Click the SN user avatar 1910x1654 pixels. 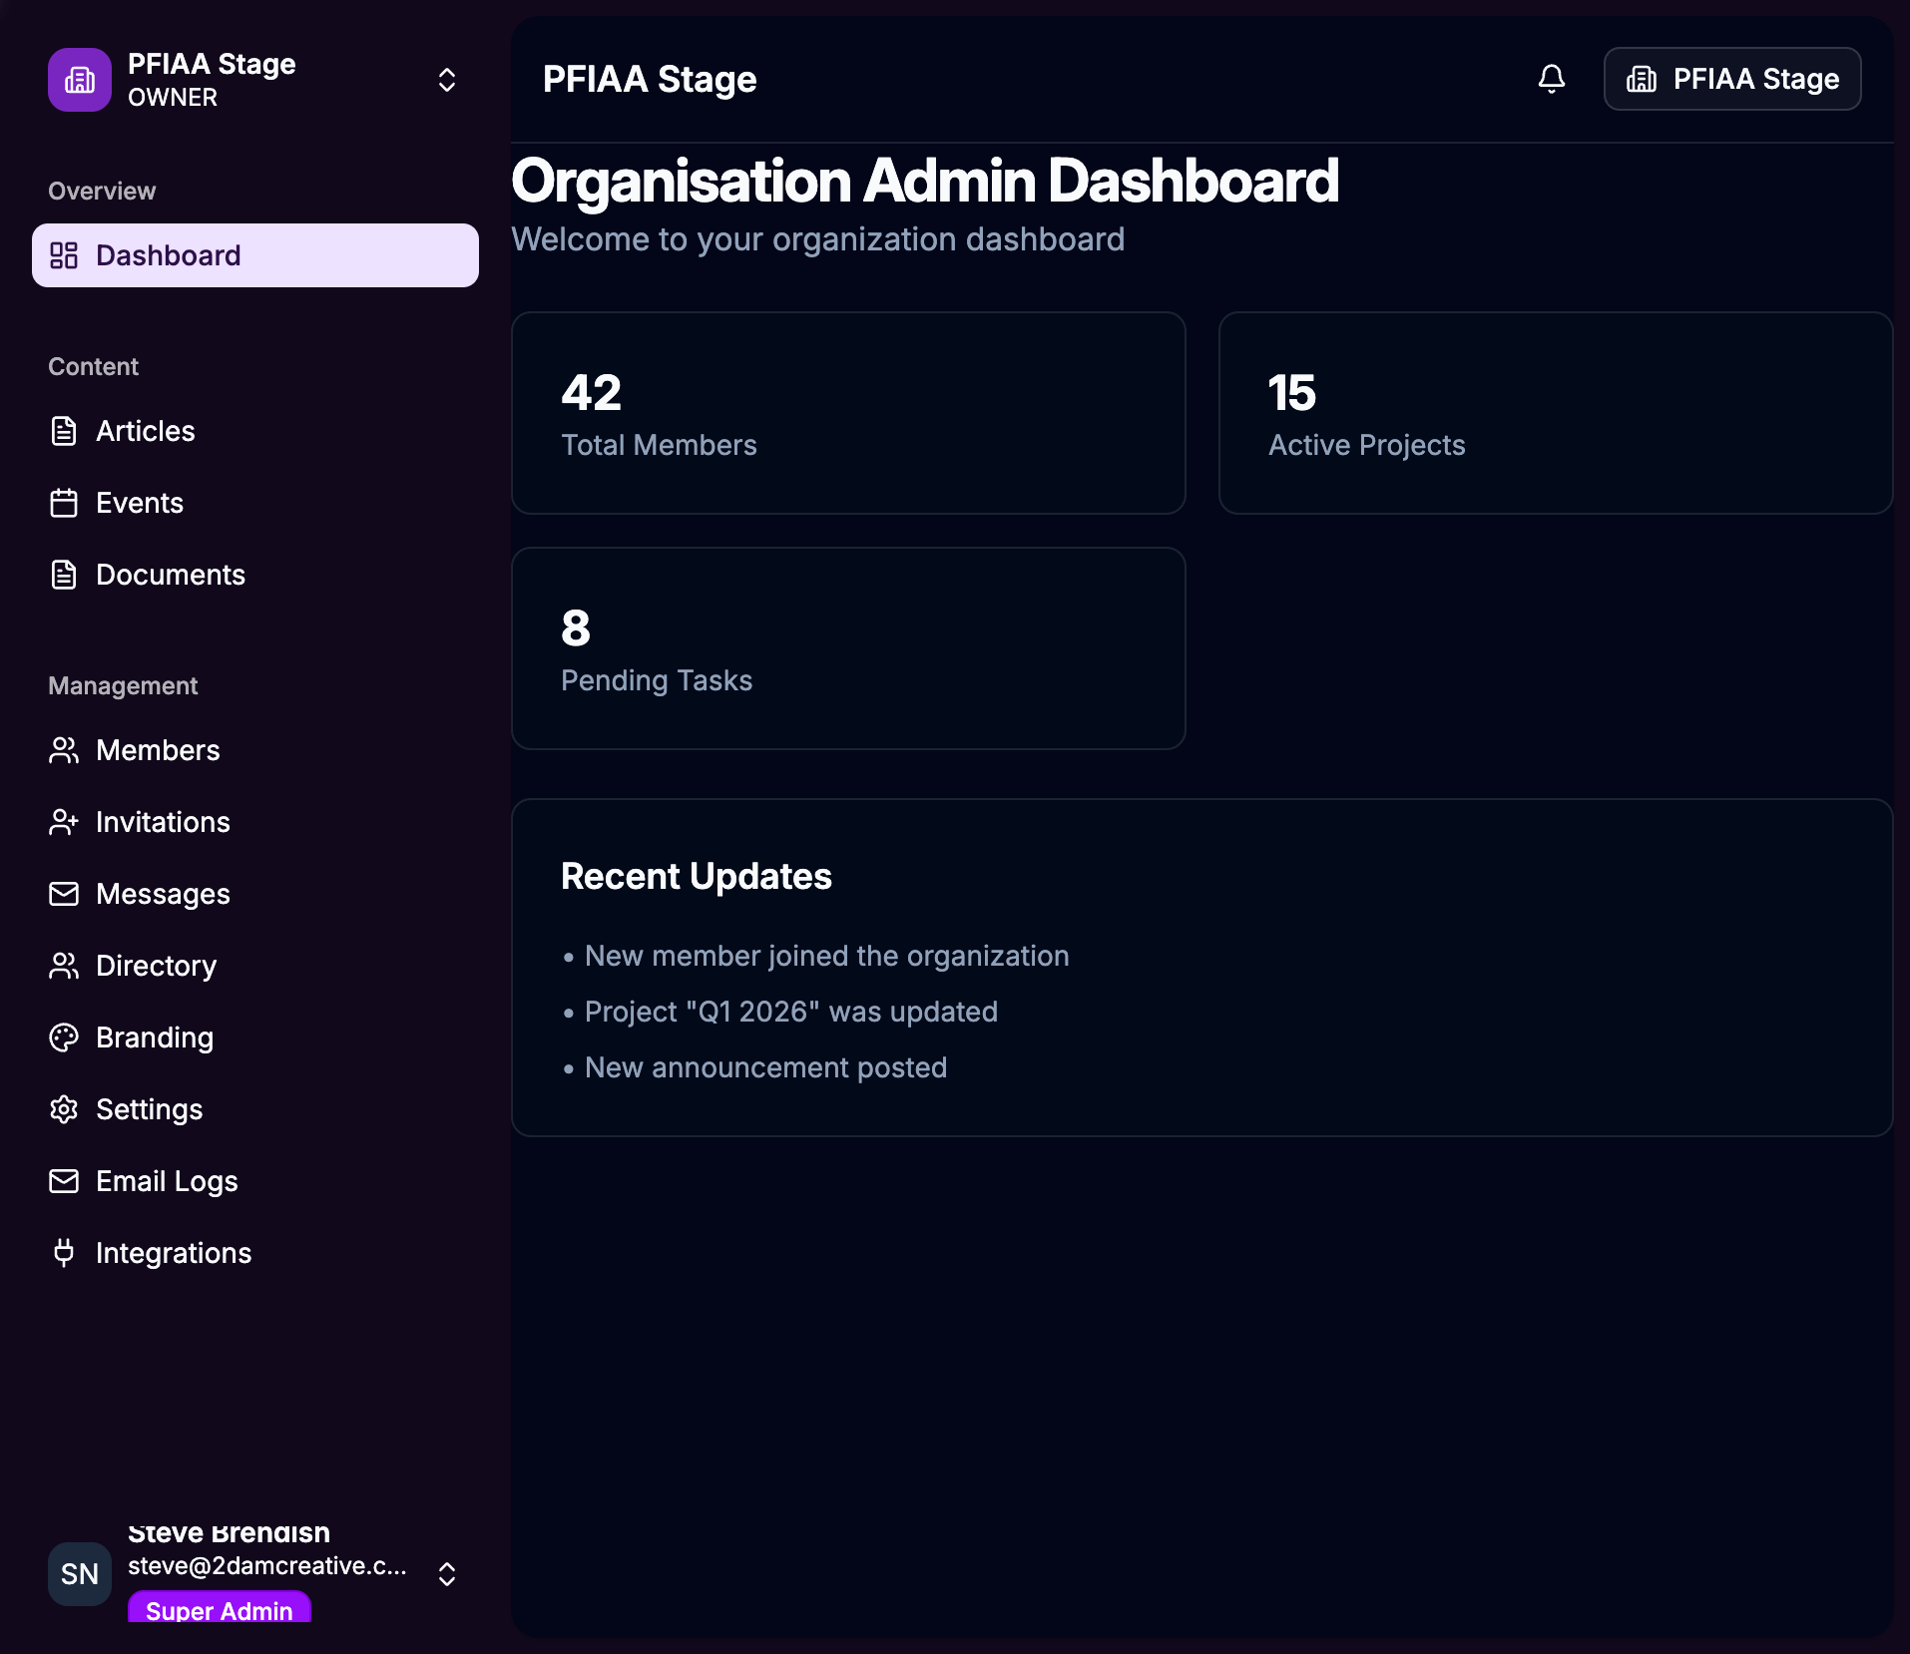pos(80,1574)
